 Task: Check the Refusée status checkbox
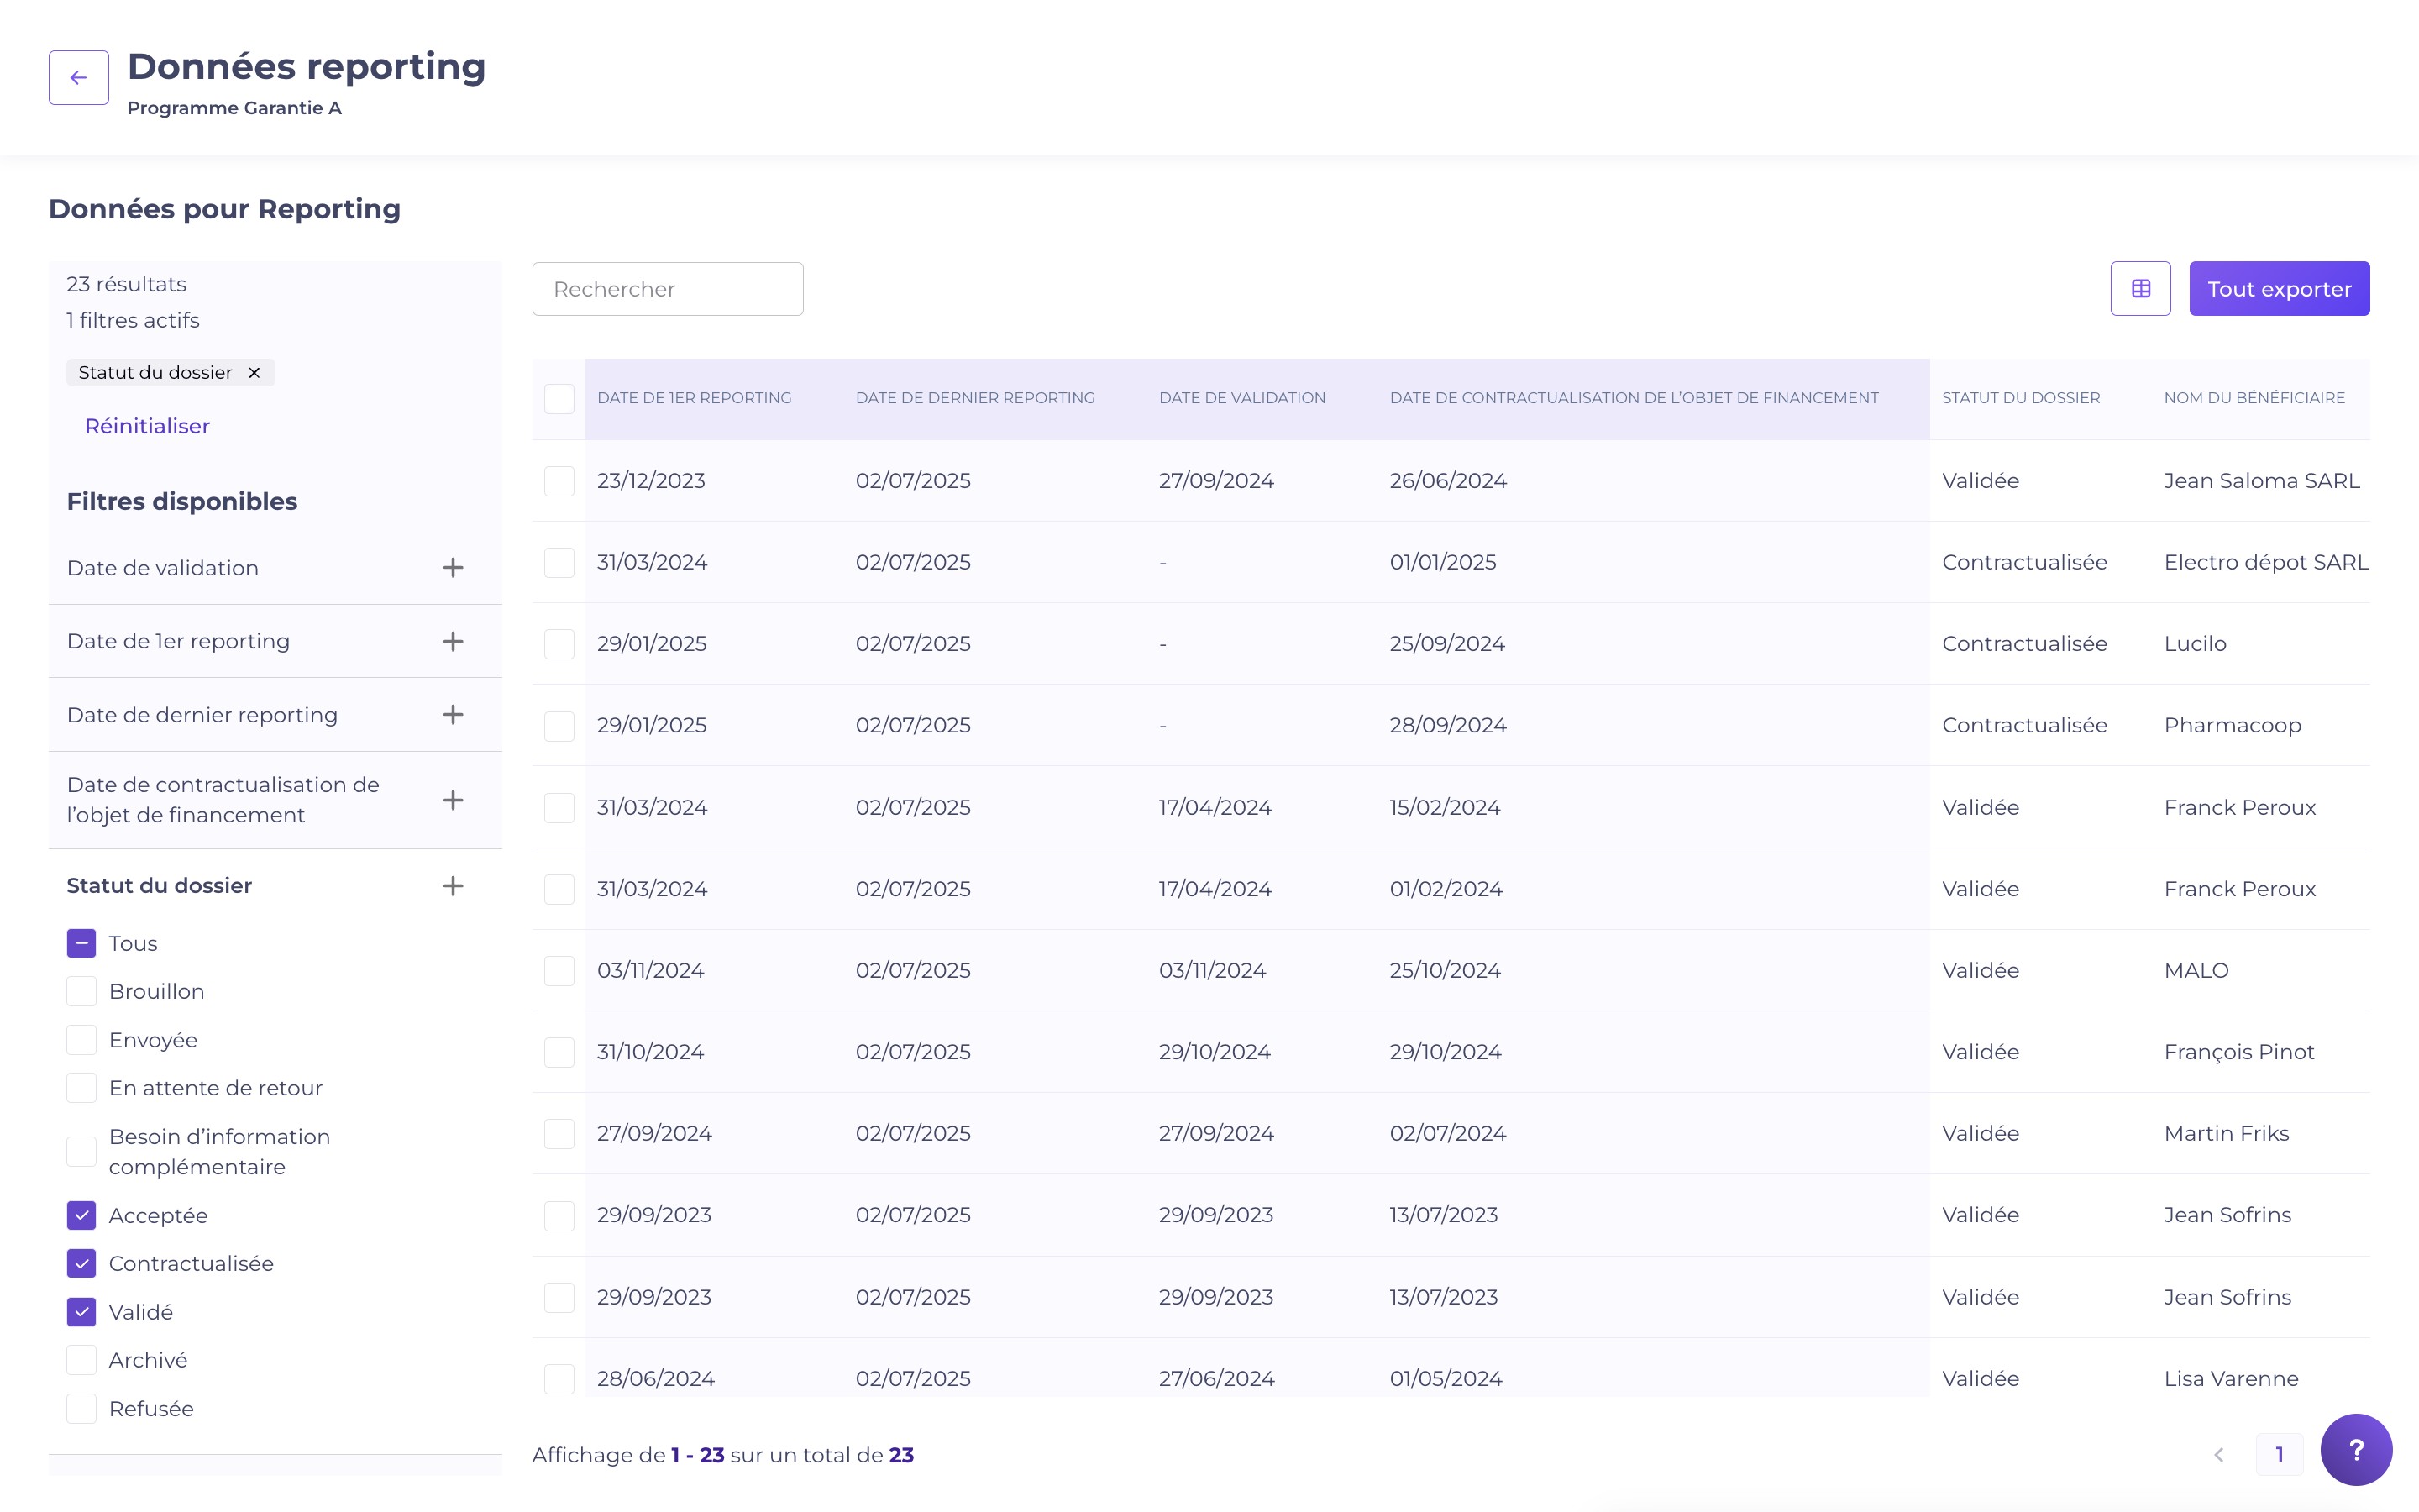tap(81, 1409)
